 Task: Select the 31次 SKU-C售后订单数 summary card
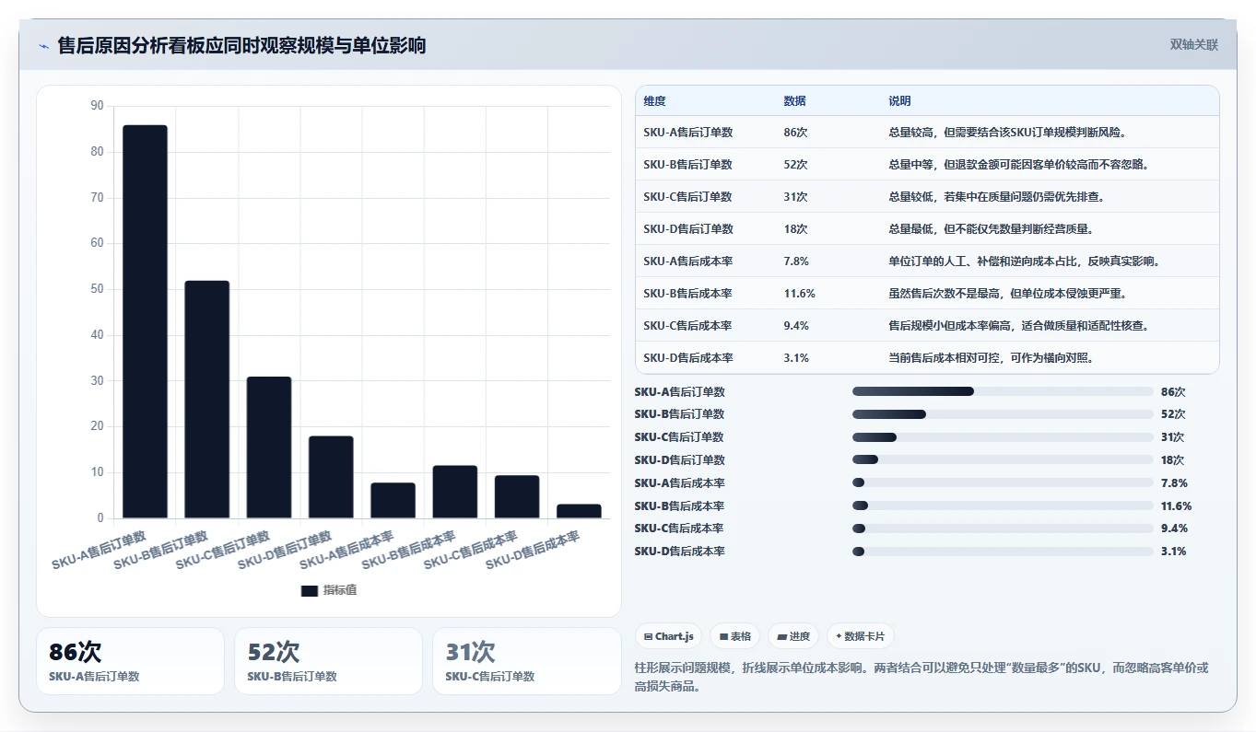pyautogui.click(x=527, y=661)
